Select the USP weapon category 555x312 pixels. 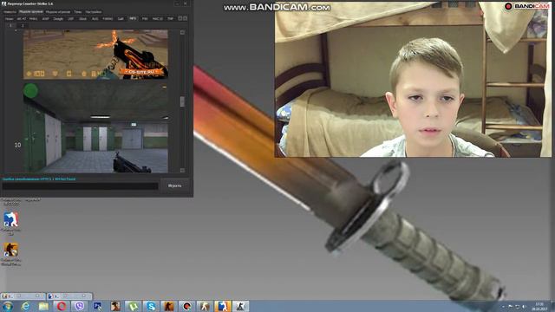click(x=71, y=19)
